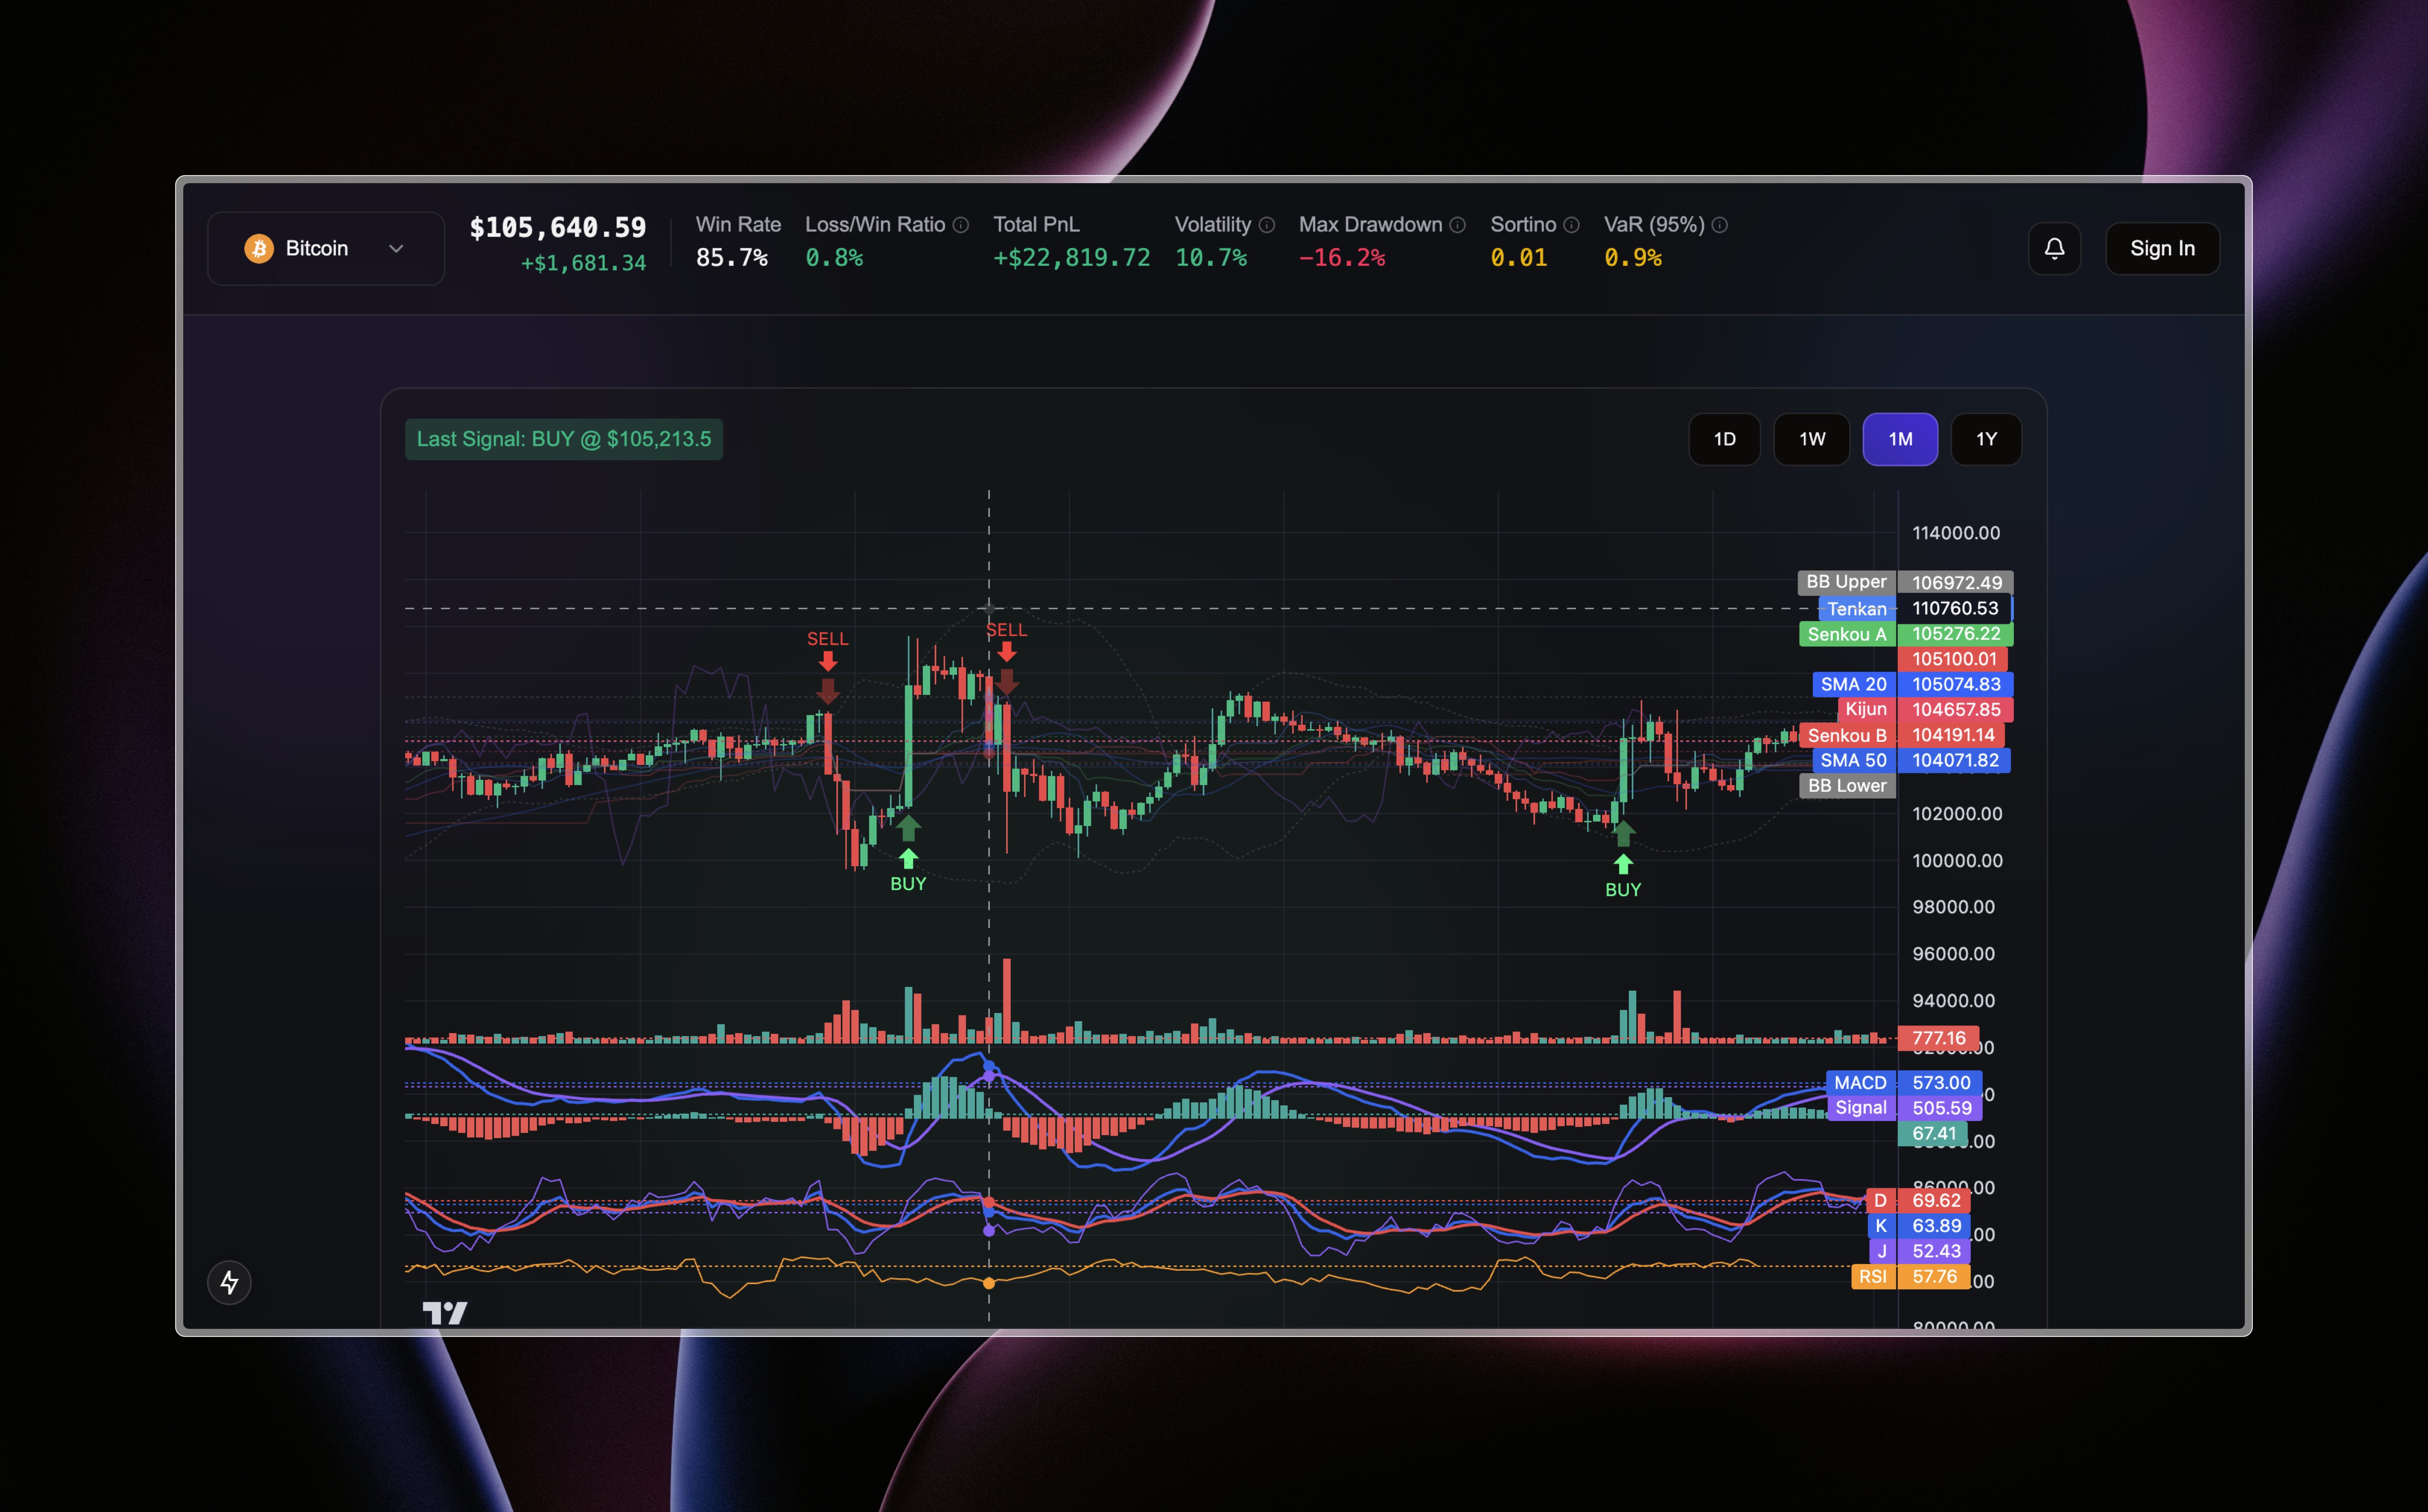2428x1512 pixels.
Task: Click the Last Signal BUY badge
Action: 563,438
